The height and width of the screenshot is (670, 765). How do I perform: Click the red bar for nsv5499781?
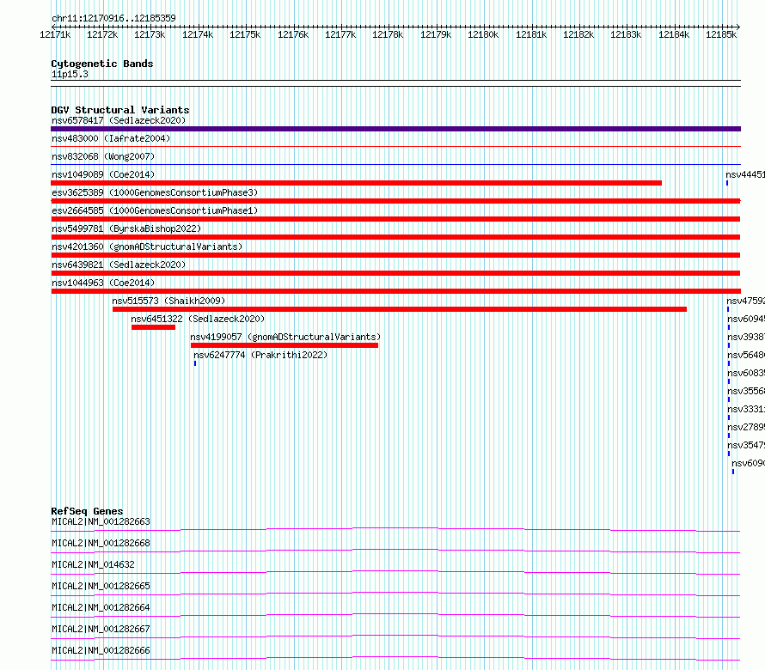point(395,237)
